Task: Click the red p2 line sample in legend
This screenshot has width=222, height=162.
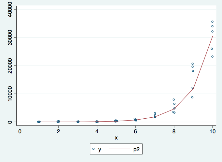Action: pos(120,149)
